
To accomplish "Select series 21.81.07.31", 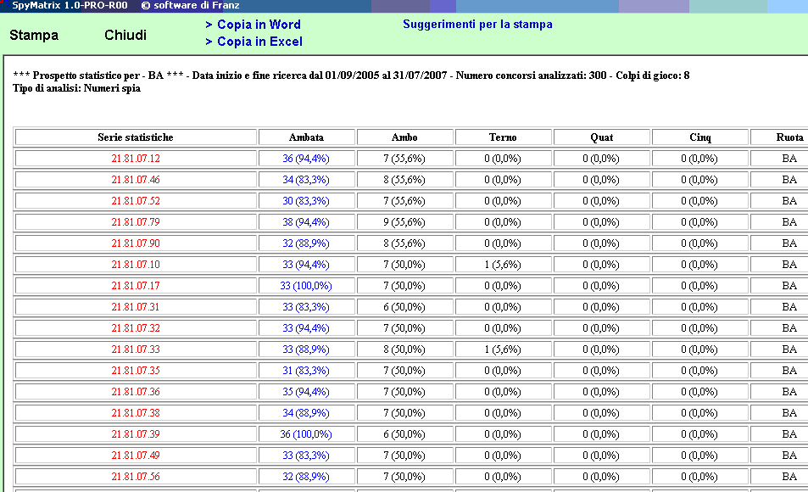I will pos(136,306).
